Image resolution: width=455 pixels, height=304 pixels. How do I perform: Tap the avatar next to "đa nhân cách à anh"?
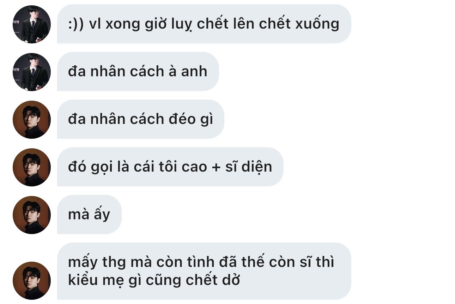32,72
